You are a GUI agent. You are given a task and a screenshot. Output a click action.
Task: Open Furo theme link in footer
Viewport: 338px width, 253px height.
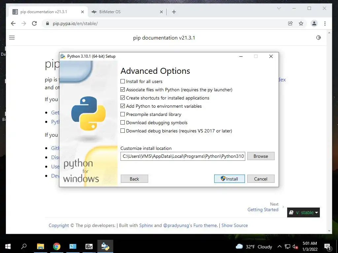(x=205, y=225)
